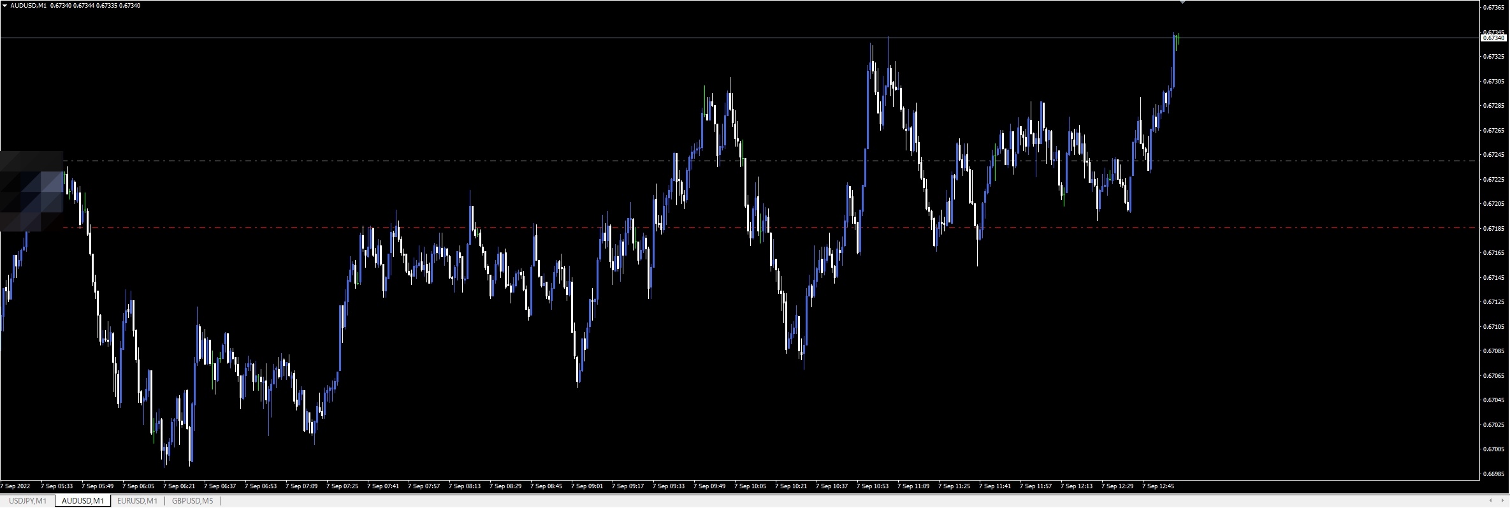Image resolution: width=1510 pixels, height=508 pixels.
Task: Click the 7 Sep 12:45 time label
Action: click(x=1158, y=486)
